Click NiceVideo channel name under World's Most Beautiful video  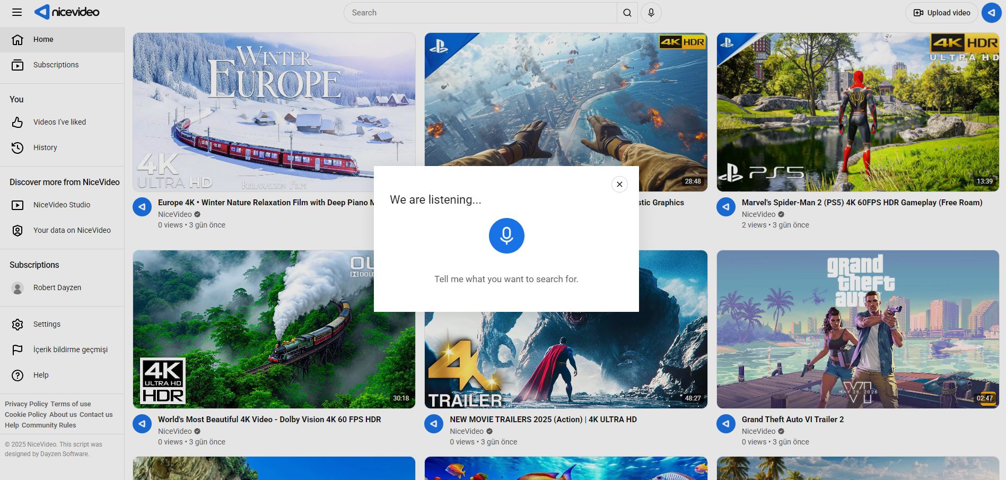click(174, 431)
